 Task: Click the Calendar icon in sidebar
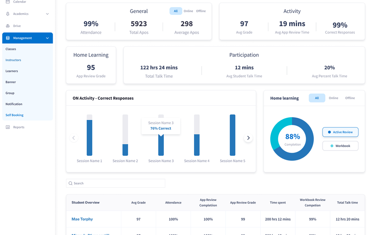pos(8,2)
